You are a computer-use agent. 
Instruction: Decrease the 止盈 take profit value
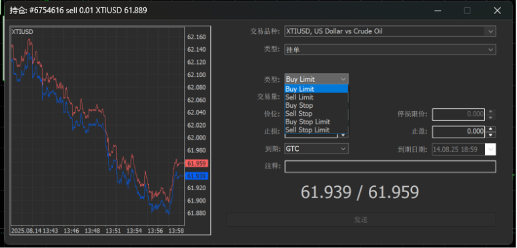tap(490, 135)
